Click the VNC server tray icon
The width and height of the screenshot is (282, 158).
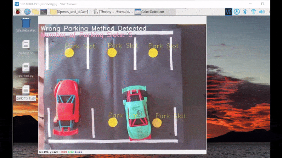[228, 12]
